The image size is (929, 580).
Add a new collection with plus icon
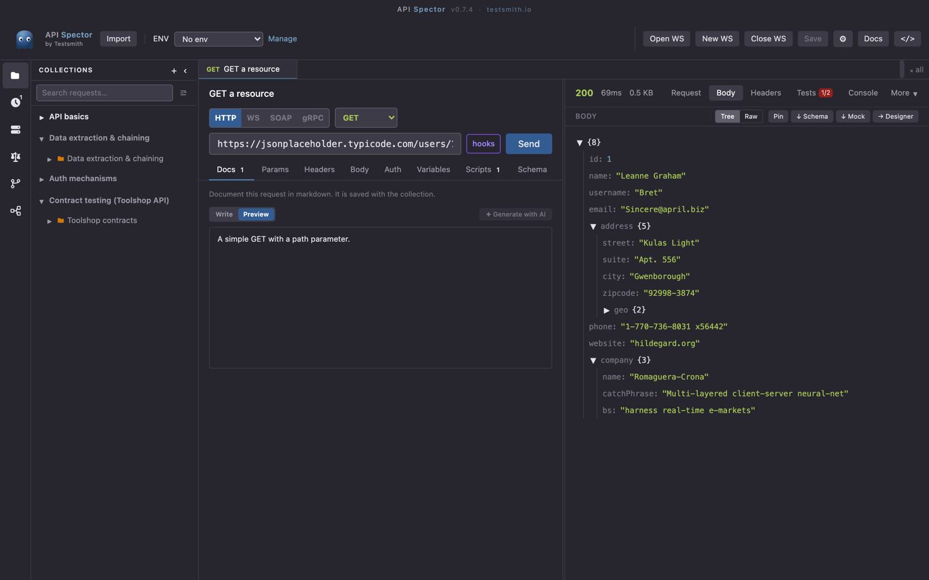point(174,71)
